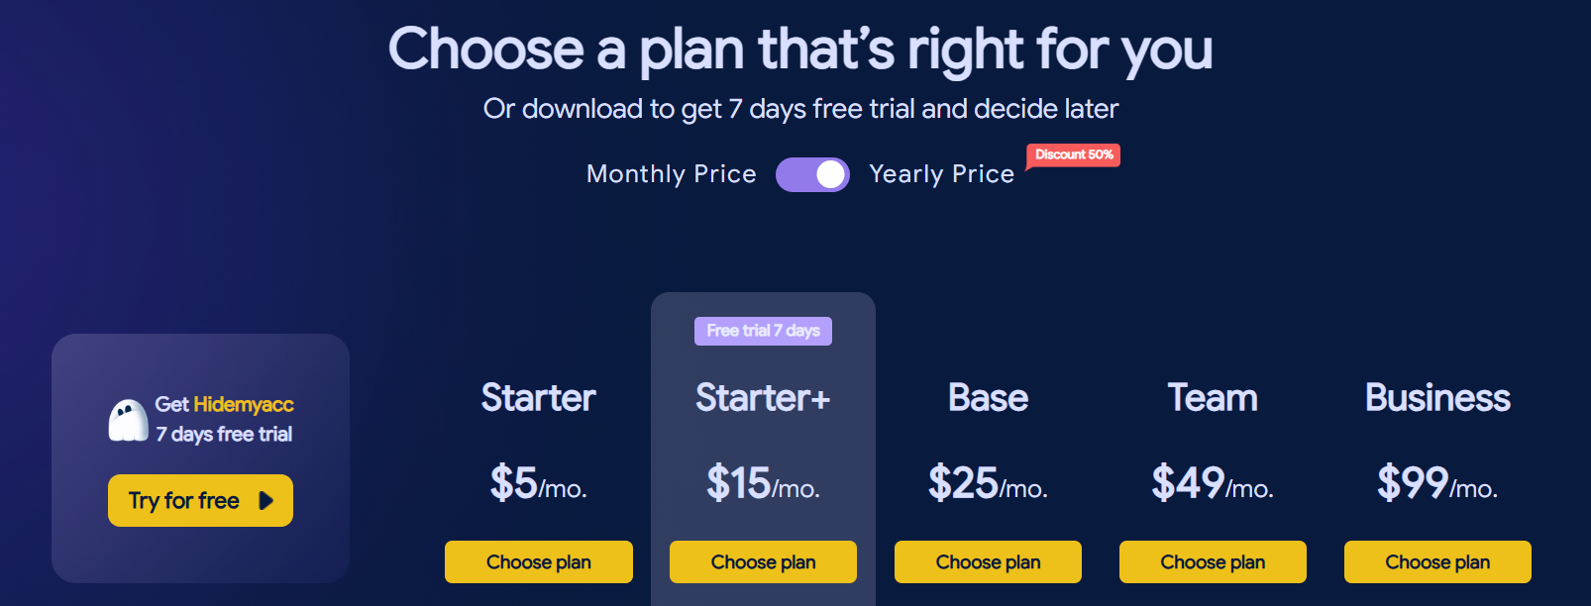Click the Hidemyacc ghost mascot icon

coord(128,420)
